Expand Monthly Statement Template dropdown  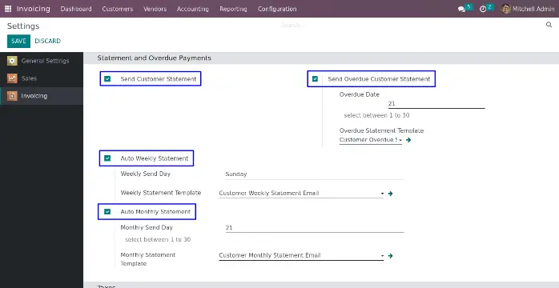pyautogui.click(x=301, y=256)
